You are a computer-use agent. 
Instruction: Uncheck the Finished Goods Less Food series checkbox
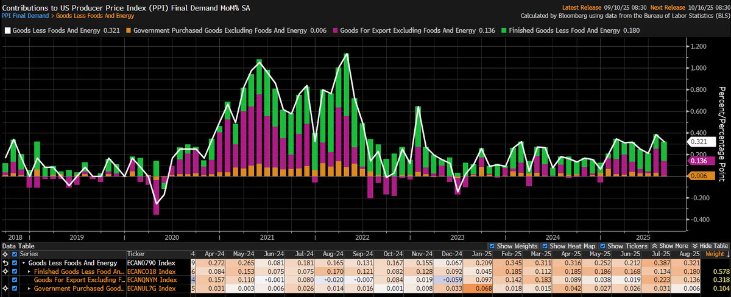click(15, 271)
